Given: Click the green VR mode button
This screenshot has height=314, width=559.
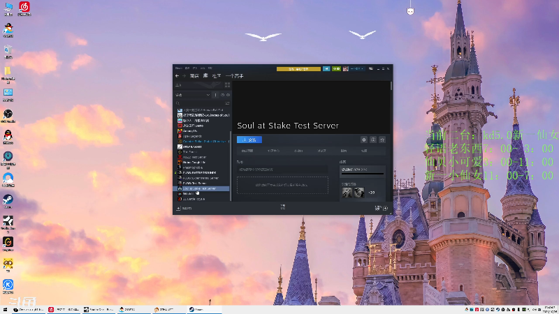Looking at the screenshot, I should coord(336,68).
